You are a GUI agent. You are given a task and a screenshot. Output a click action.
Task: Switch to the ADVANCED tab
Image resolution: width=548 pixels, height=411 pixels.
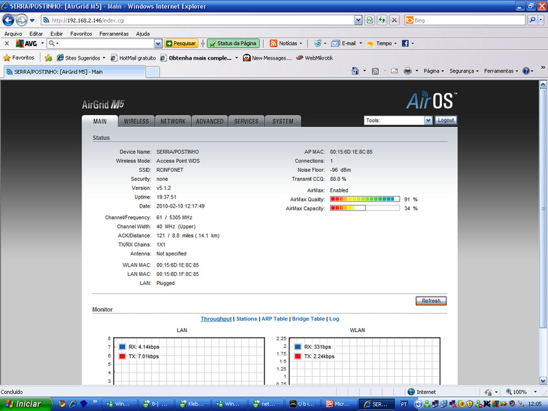210,121
